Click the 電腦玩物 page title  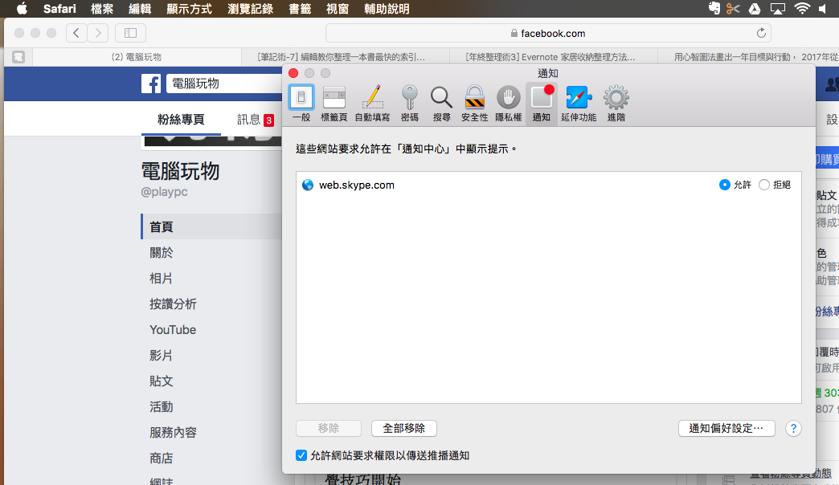180,171
